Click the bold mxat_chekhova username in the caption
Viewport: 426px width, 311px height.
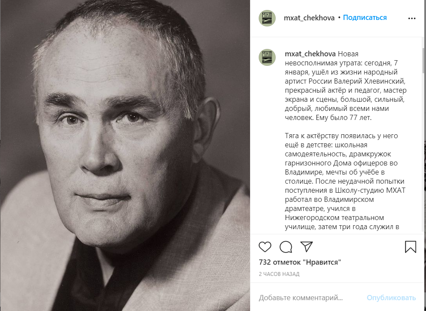(310, 54)
